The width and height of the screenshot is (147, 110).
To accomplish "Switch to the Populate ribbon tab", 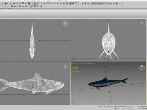I will (x=10, y=9).
